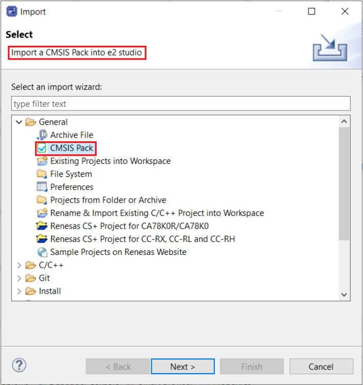The width and height of the screenshot is (363, 385).
Task: Click the wizard list vertical scrollbar thumb
Action: (344, 184)
